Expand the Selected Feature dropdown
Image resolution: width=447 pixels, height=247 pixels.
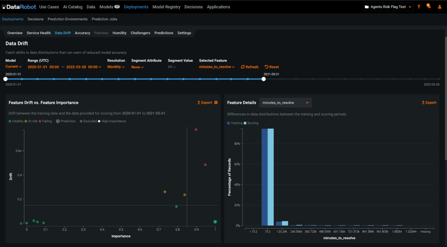click(x=217, y=67)
